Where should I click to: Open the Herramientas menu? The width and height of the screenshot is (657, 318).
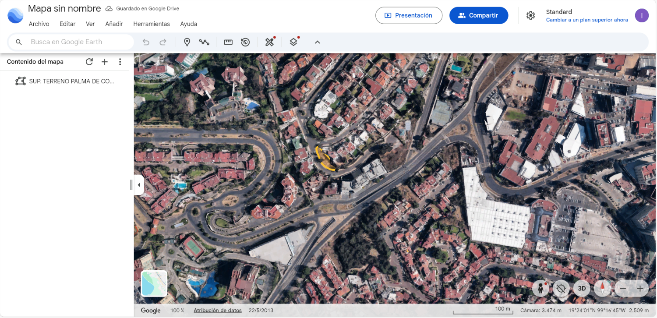[152, 24]
